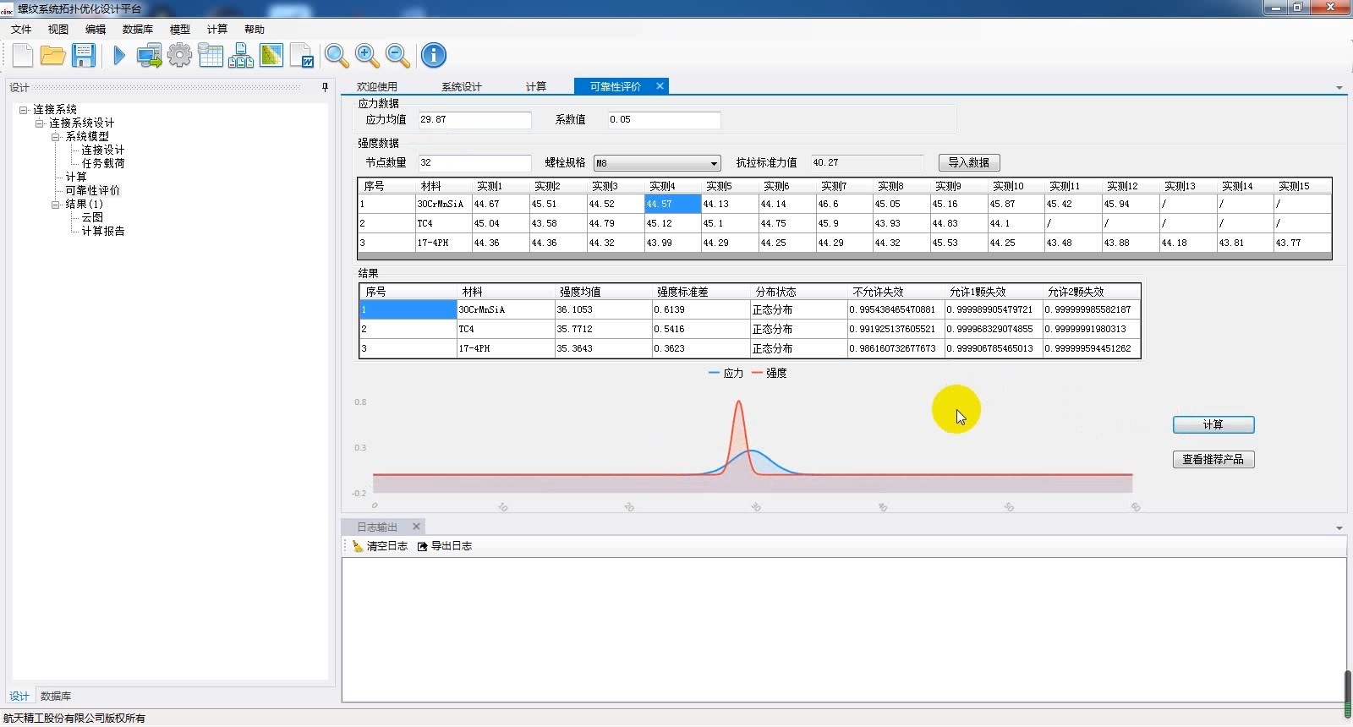Collapse the 连接系统设计 tree node

[x=40, y=123]
